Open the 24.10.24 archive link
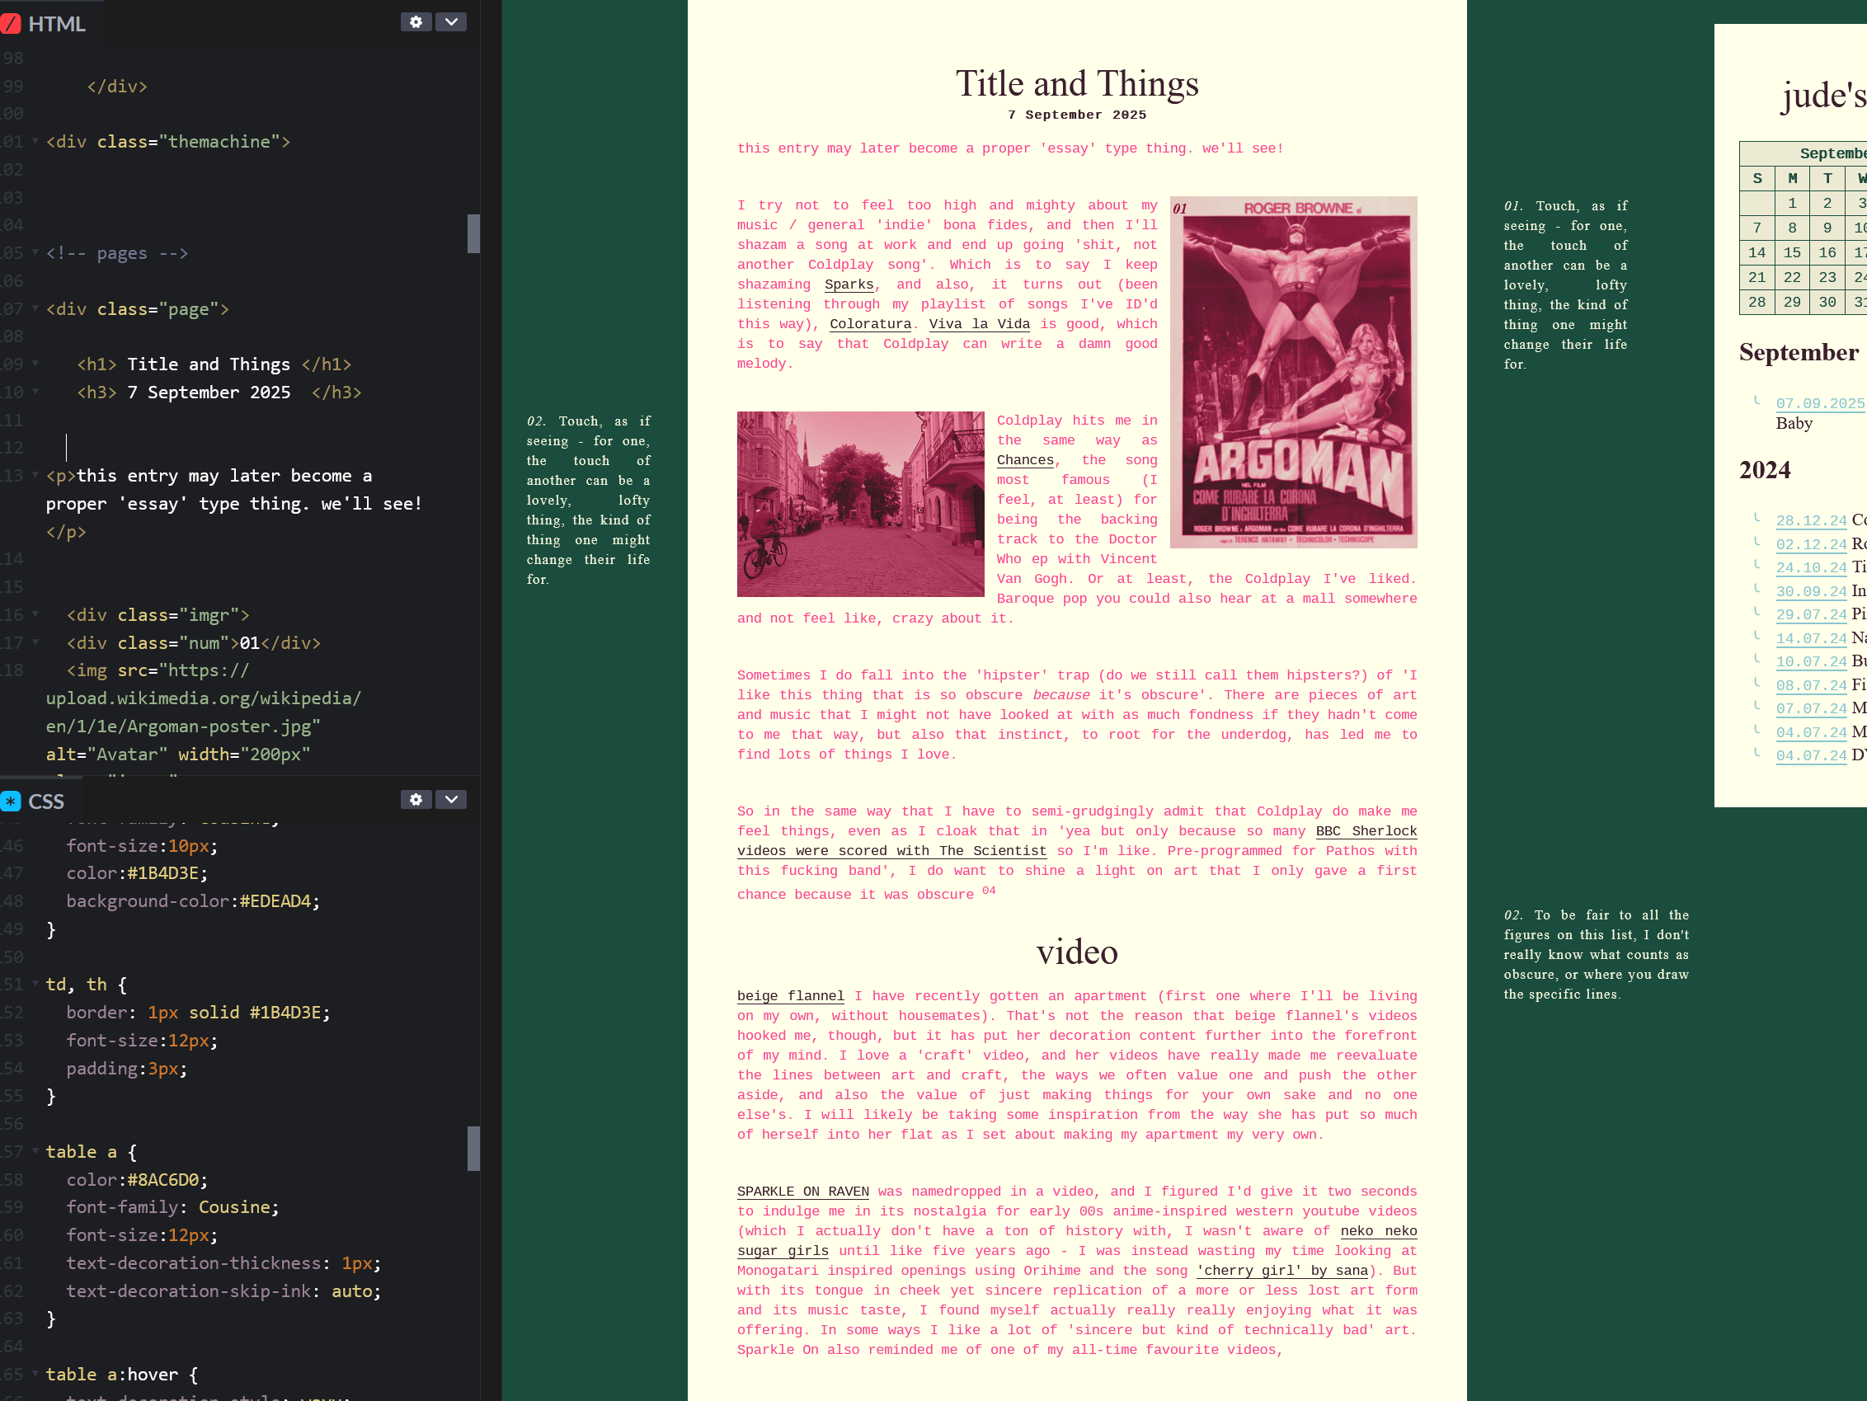The image size is (1867, 1401). (x=1811, y=568)
